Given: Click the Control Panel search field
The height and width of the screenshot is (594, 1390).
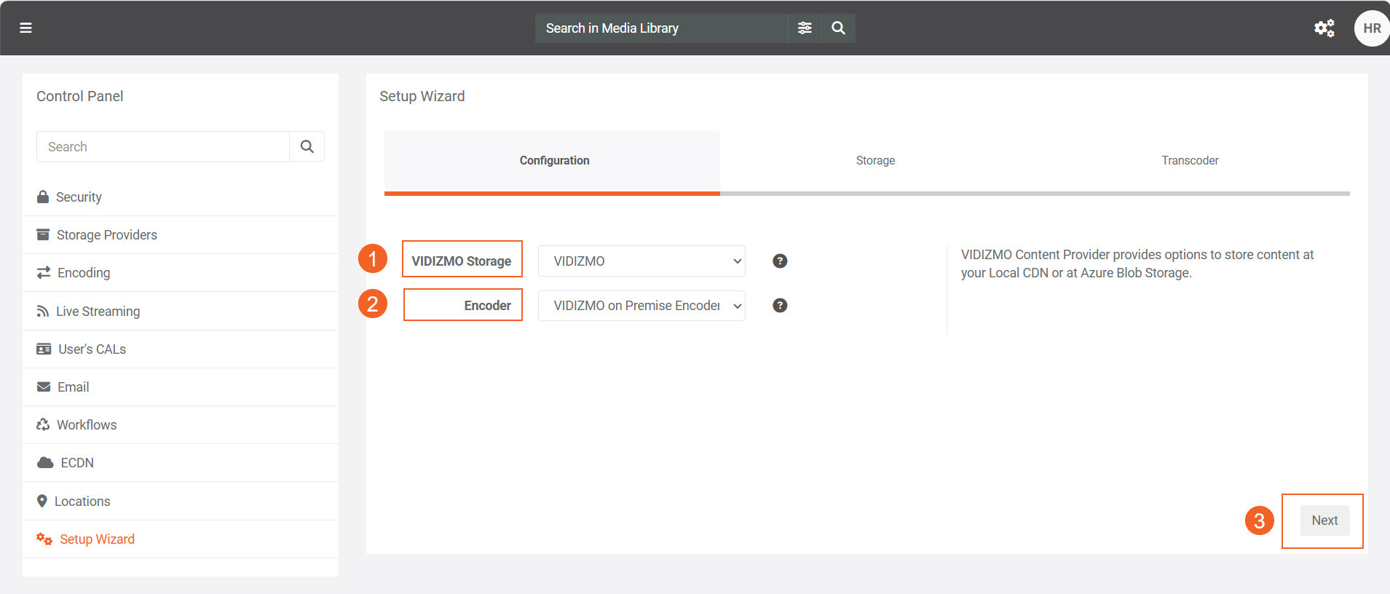Looking at the screenshot, I should 163,146.
